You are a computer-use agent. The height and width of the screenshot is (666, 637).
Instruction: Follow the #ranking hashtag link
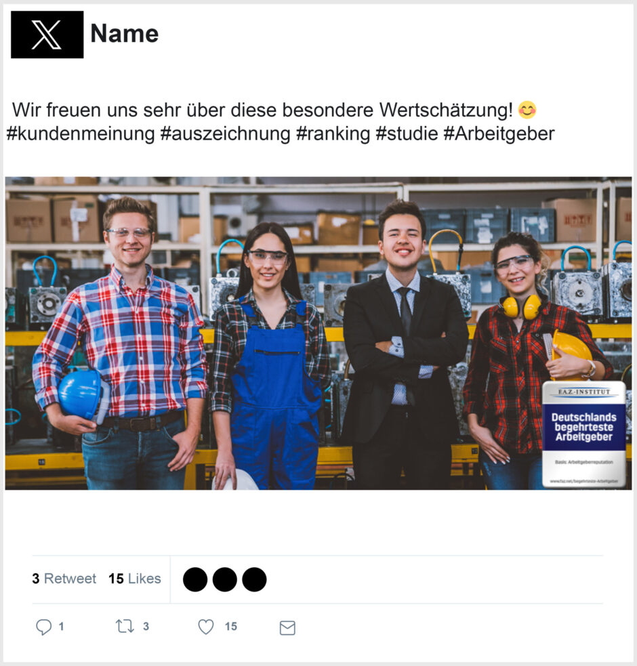[333, 133]
